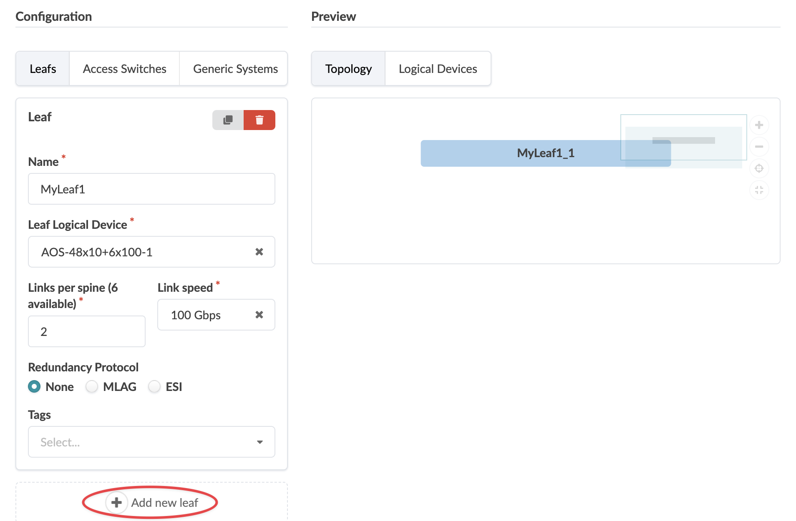Screen dimensions: 796x521
Task: Select None redundancy protocol
Action: click(x=34, y=387)
